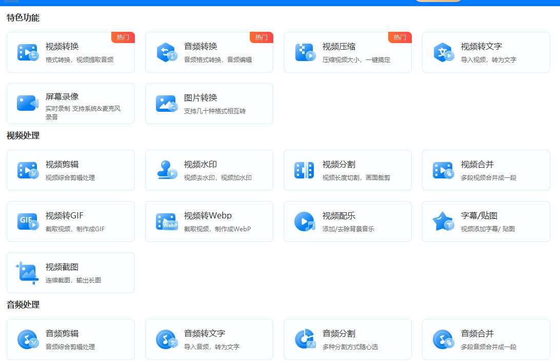Open the 视频分割 feature title

[339, 165]
